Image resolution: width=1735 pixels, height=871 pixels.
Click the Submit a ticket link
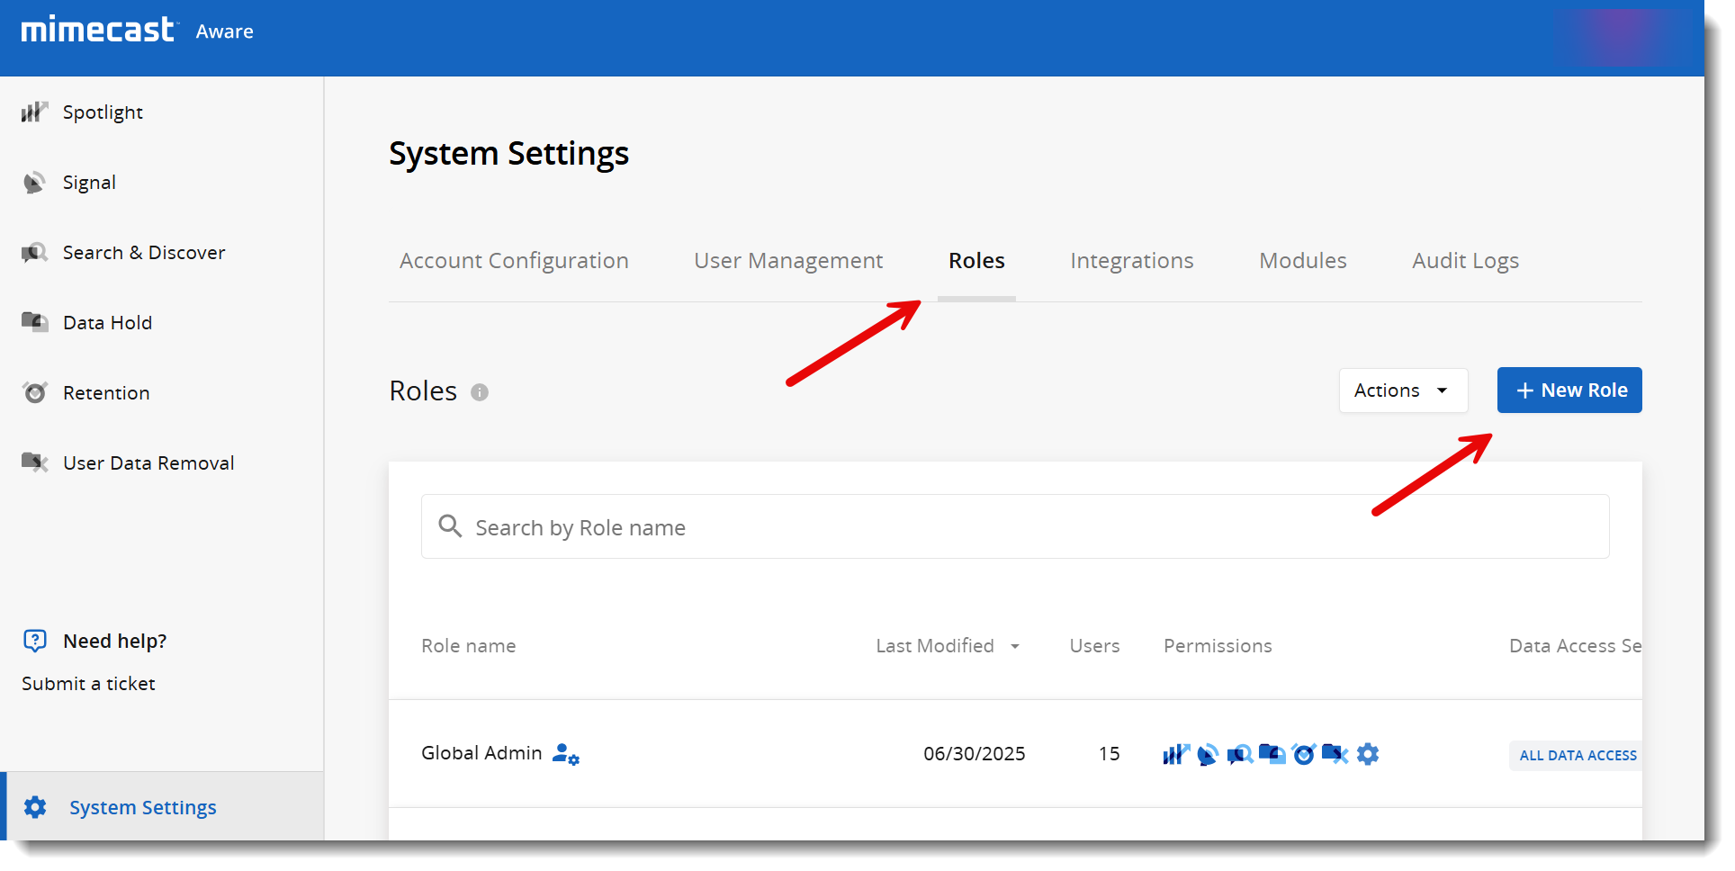pos(88,684)
